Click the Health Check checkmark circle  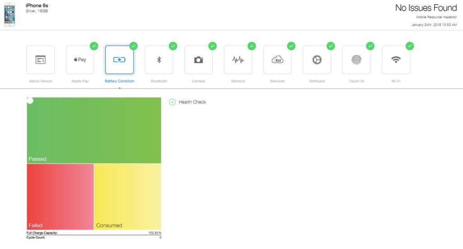click(172, 102)
